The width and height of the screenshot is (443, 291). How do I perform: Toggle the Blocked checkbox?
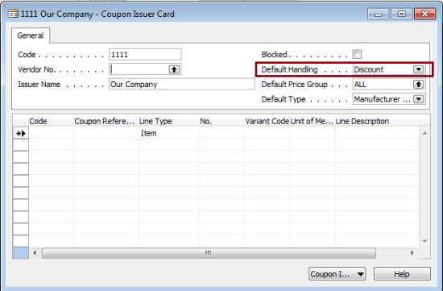[x=357, y=54]
